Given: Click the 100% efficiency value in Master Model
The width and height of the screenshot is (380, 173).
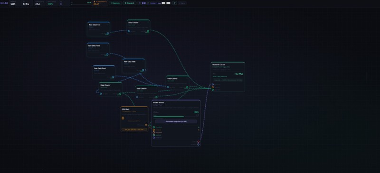Looking at the screenshot, I should click(196, 112).
